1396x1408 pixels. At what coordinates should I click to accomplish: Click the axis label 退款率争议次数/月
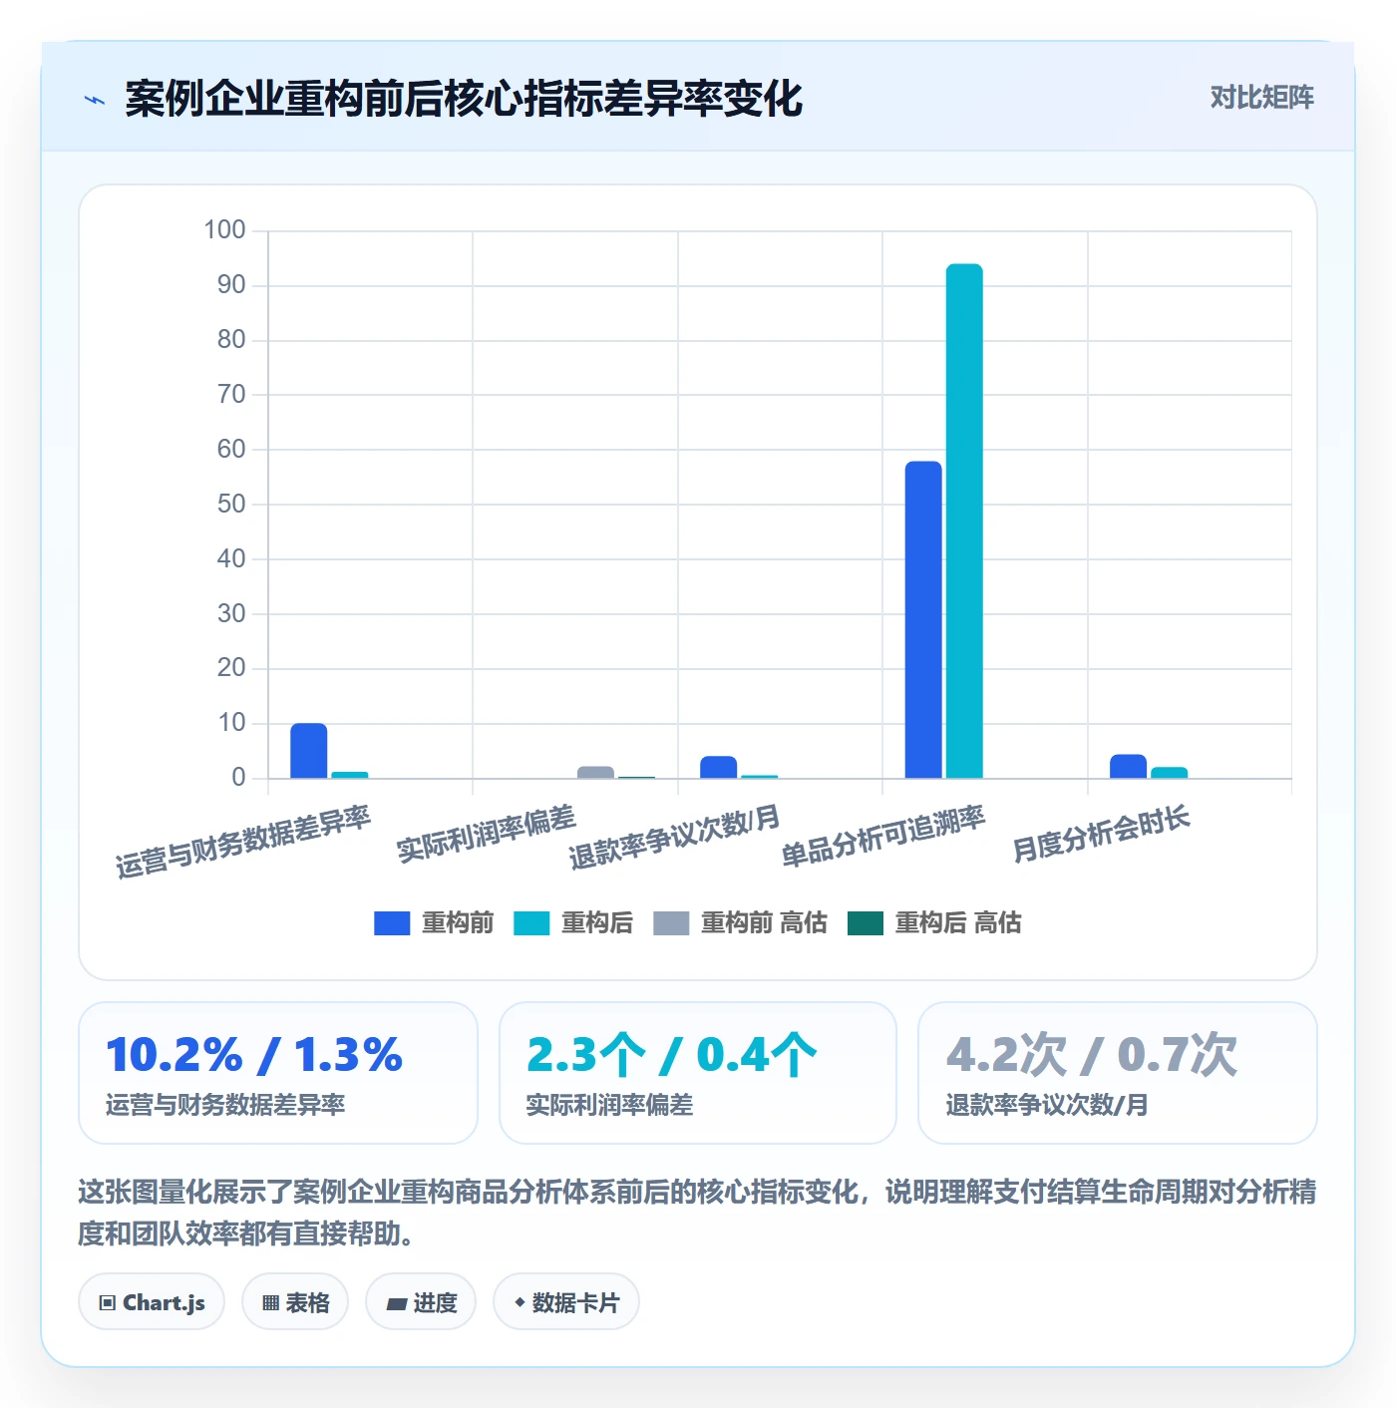pos(674,837)
